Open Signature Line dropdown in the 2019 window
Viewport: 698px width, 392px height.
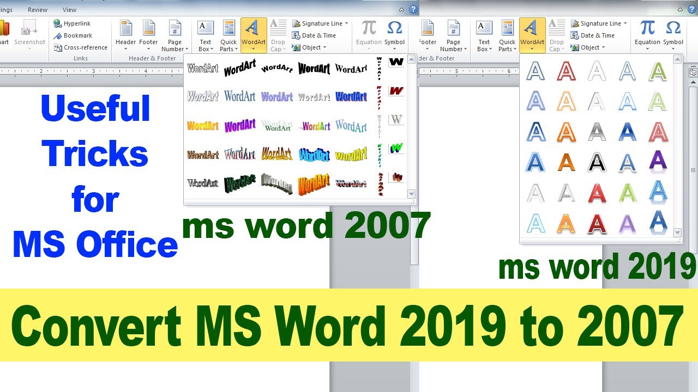point(599,23)
